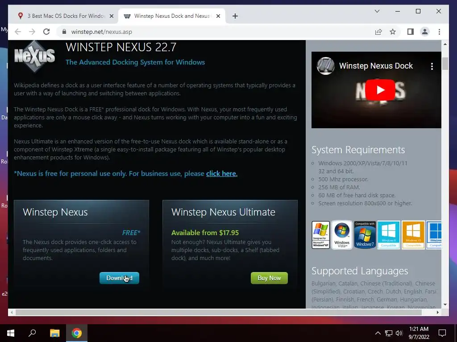Click the share page icon in address bar

378,32
